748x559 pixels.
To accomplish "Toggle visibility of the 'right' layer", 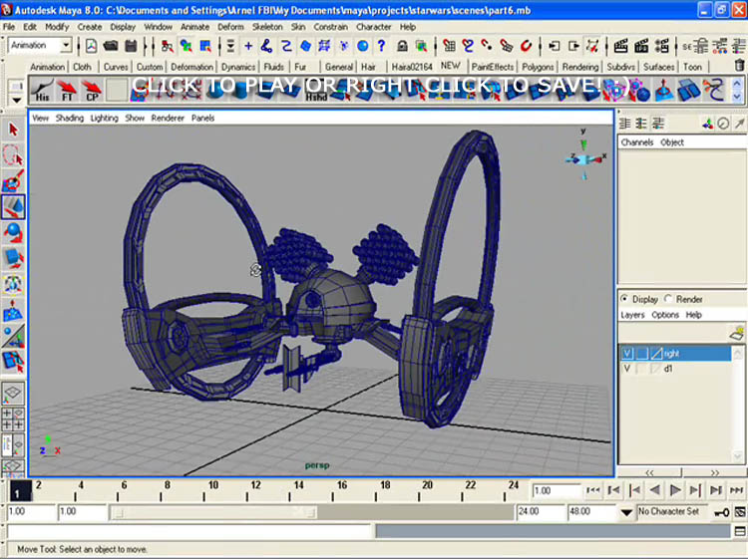I will (627, 354).
